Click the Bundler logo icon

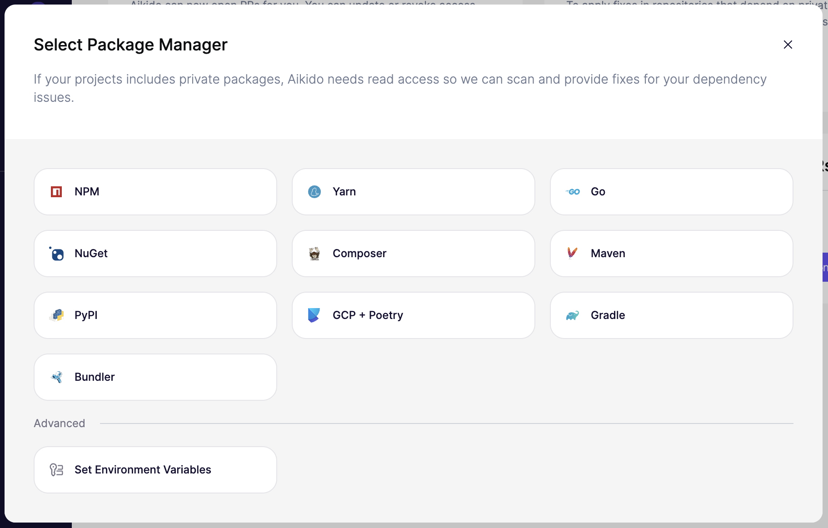pyautogui.click(x=56, y=377)
